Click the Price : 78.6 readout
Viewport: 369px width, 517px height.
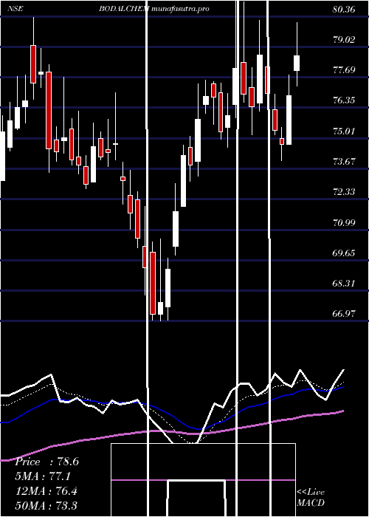coord(46,462)
